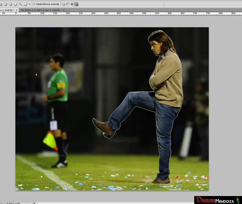Image resolution: width=242 pixels, height=204 pixels.
Task: Toggle the Añadir/Eliminar automát. checkbox
Action: (x=34, y=4)
